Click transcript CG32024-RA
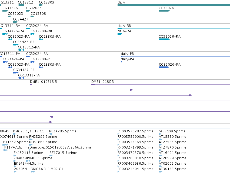 click(28, 29)
